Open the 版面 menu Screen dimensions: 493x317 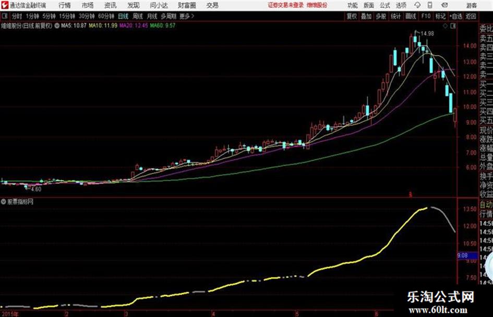click(x=369, y=5)
